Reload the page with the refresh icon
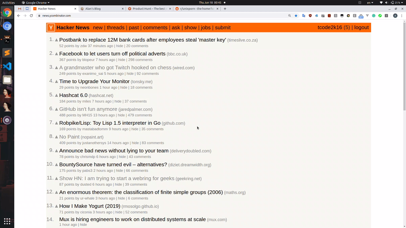This screenshot has height=228, width=406. click(31, 16)
